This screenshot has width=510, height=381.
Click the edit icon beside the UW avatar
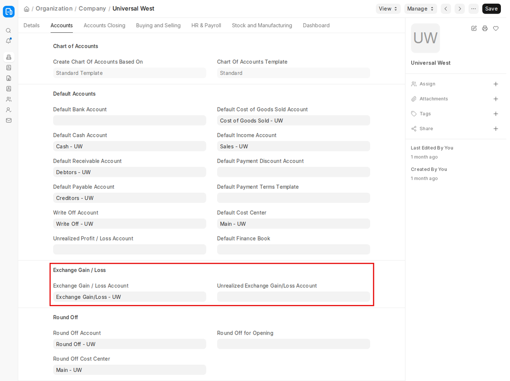(x=474, y=29)
